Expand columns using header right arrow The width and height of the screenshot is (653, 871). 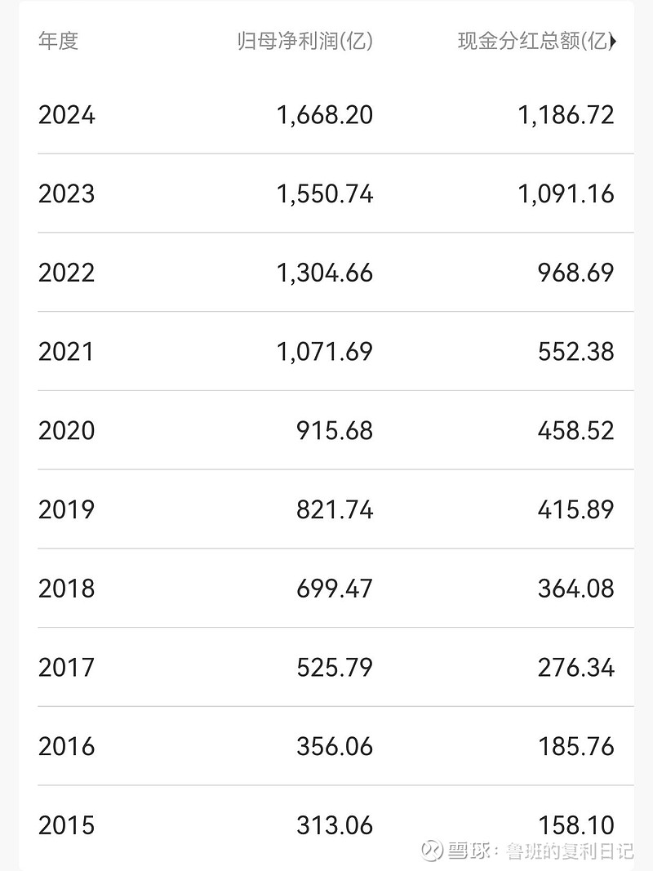click(613, 42)
